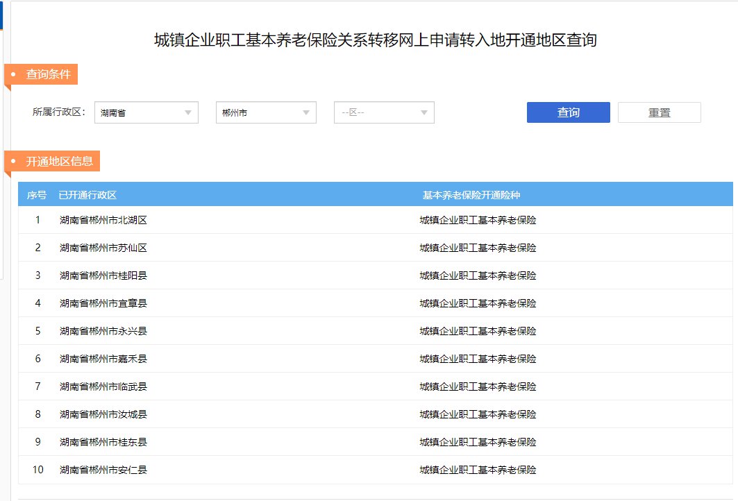Select the 查询条件 section tag
This screenshot has height=501, width=738.
pyautogui.click(x=47, y=74)
